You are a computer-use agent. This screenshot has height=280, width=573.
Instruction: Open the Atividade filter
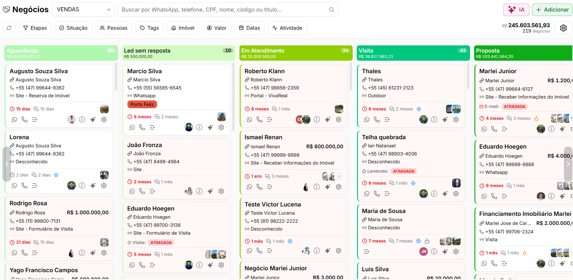coord(287,28)
